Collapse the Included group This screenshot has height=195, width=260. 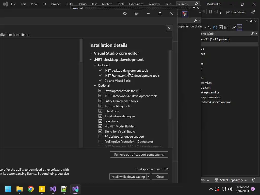click(x=95, y=65)
